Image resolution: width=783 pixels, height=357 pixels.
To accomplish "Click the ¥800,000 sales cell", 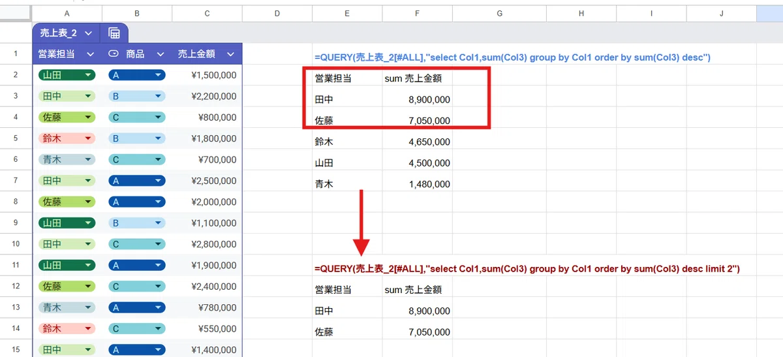I will pos(207,117).
